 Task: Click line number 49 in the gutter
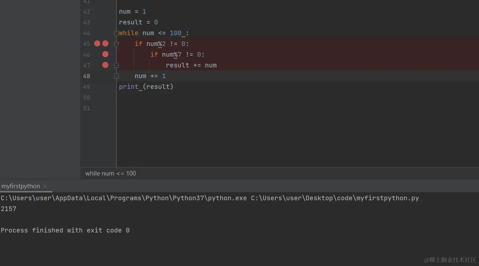coord(87,87)
